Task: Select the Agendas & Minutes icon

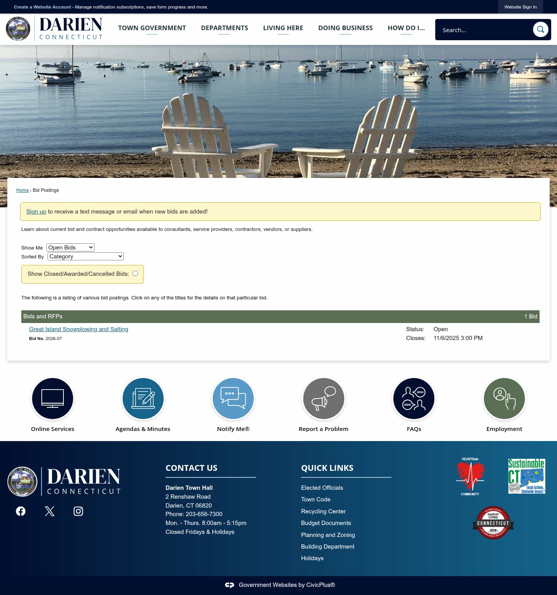Action: click(143, 398)
